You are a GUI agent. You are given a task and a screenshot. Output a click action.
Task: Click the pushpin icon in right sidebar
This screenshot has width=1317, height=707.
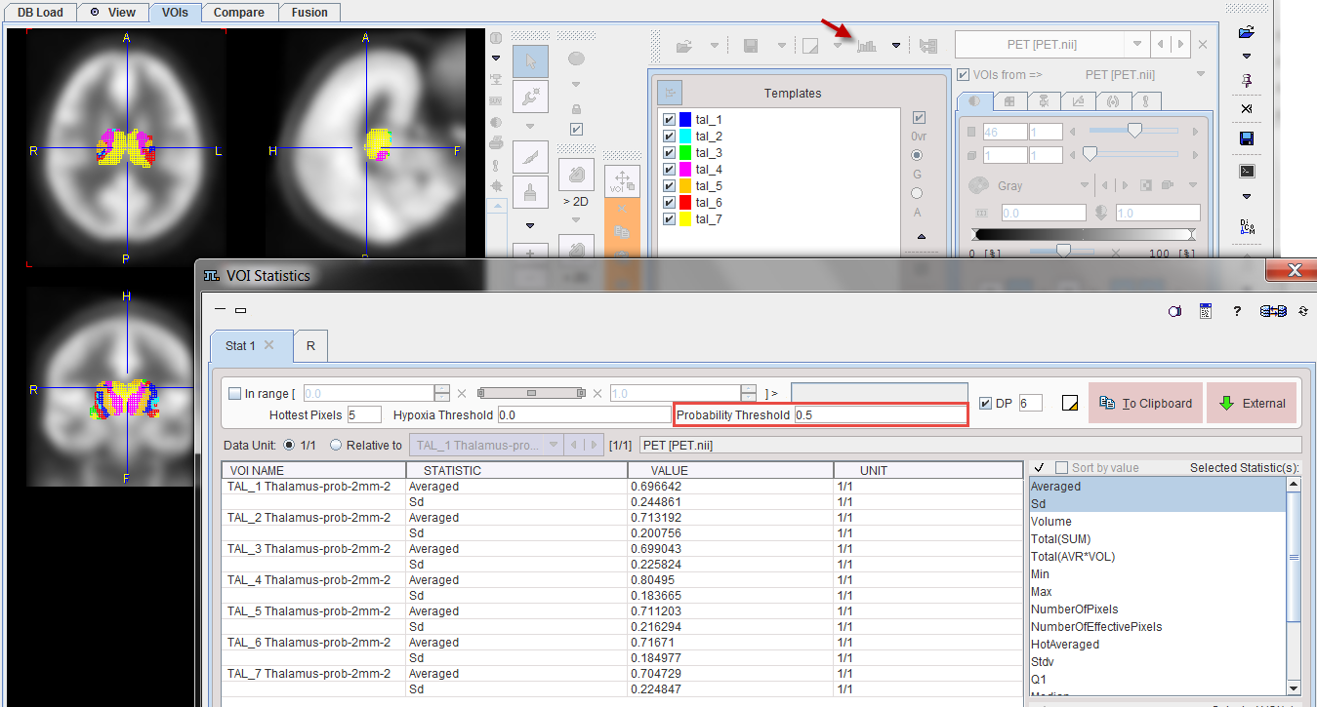[1247, 82]
